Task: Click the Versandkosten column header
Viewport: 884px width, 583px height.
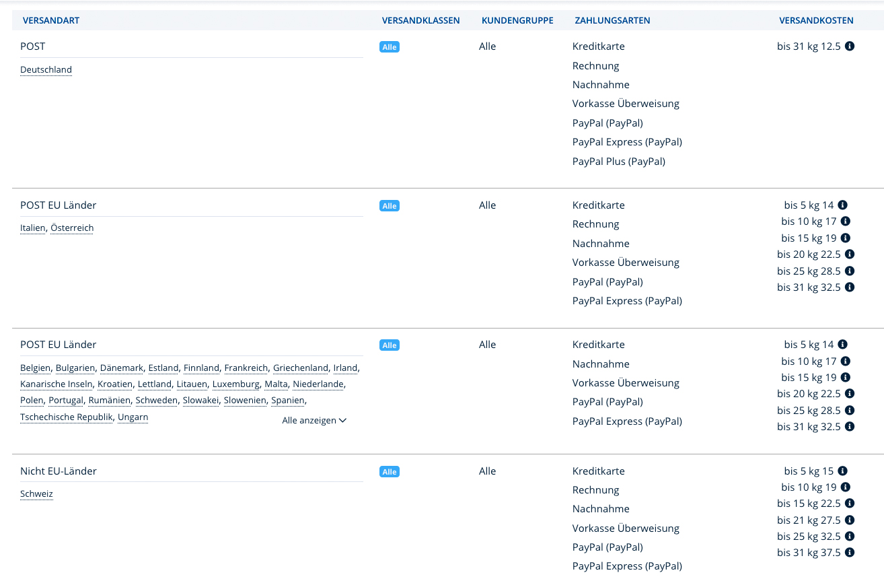Action: point(816,21)
